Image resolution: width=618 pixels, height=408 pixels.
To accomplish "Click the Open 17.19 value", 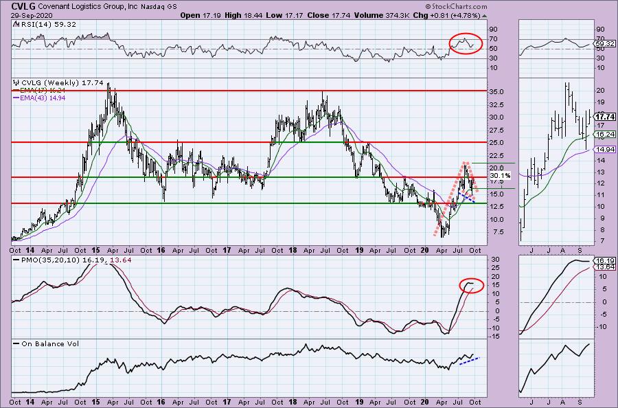I will (x=201, y=15).
